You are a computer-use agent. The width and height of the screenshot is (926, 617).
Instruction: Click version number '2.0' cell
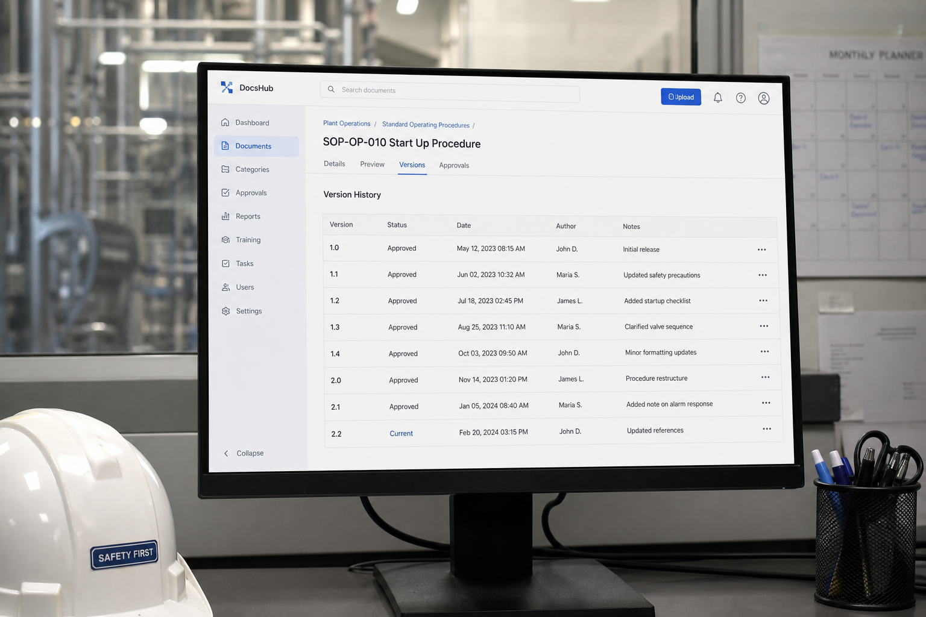[x=336, y=380]
